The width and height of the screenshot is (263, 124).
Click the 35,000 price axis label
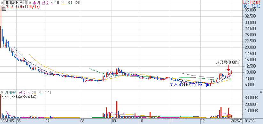pos(250,10)
